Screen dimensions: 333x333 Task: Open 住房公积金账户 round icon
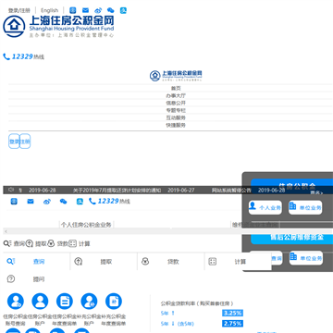click(40, 302)
